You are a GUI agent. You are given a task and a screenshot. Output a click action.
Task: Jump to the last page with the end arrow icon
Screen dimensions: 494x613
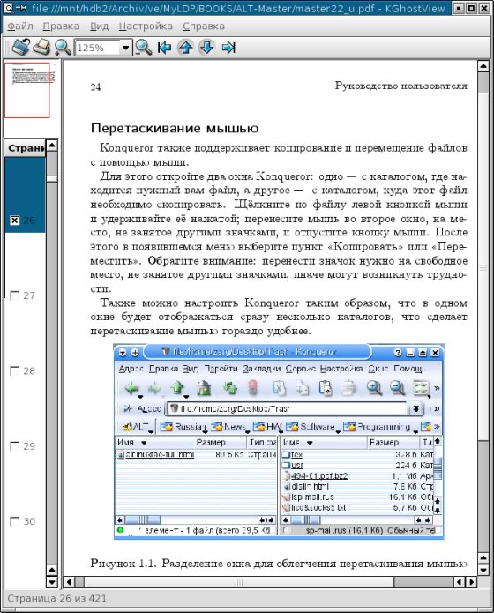coord(228,48)
